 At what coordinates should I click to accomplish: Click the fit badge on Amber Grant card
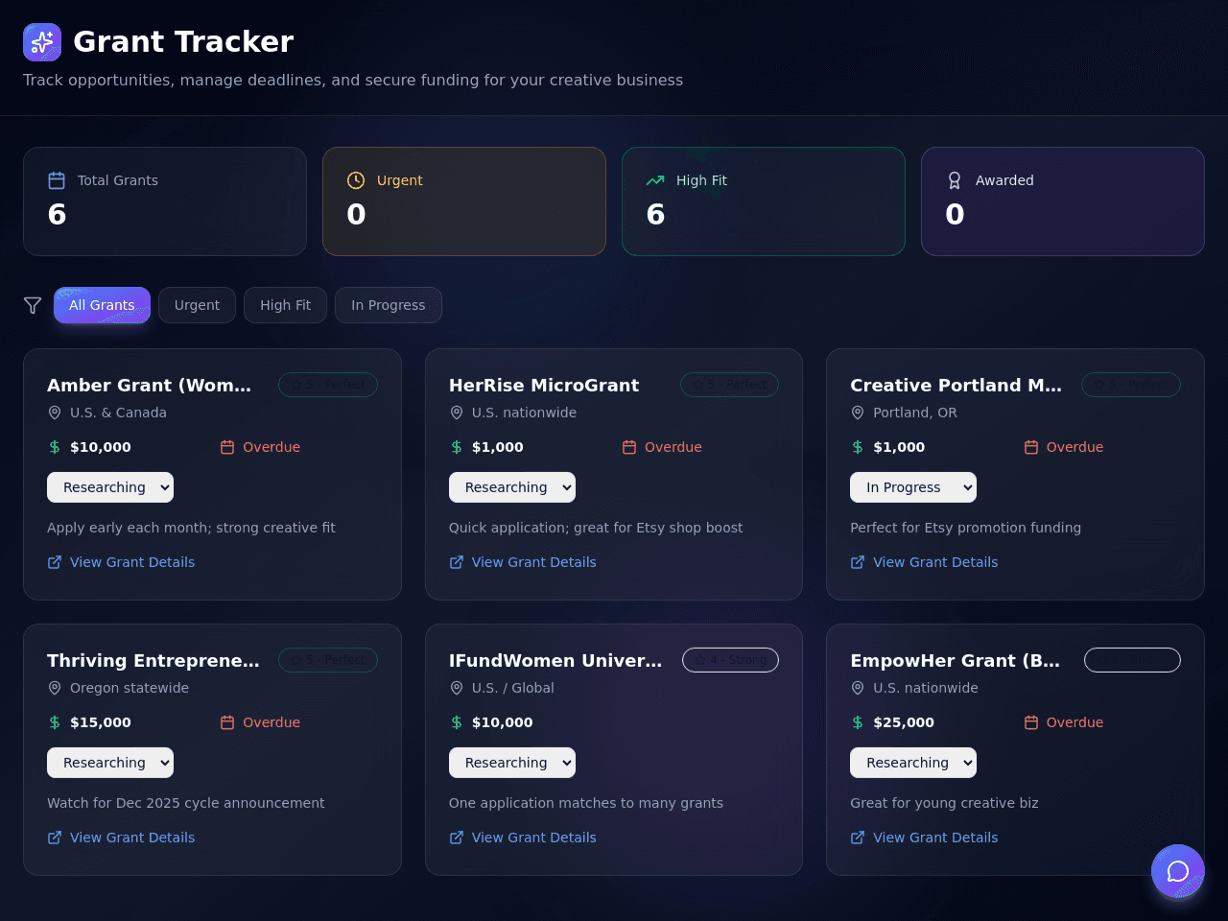tap(328, 385)
